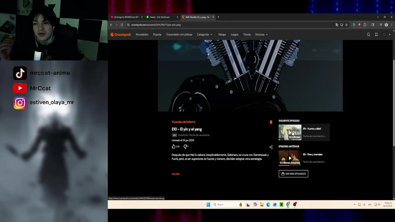The image size is (395, 222).
Task: Open the Minecraft taskbar icon
Action: coord(281,204)
